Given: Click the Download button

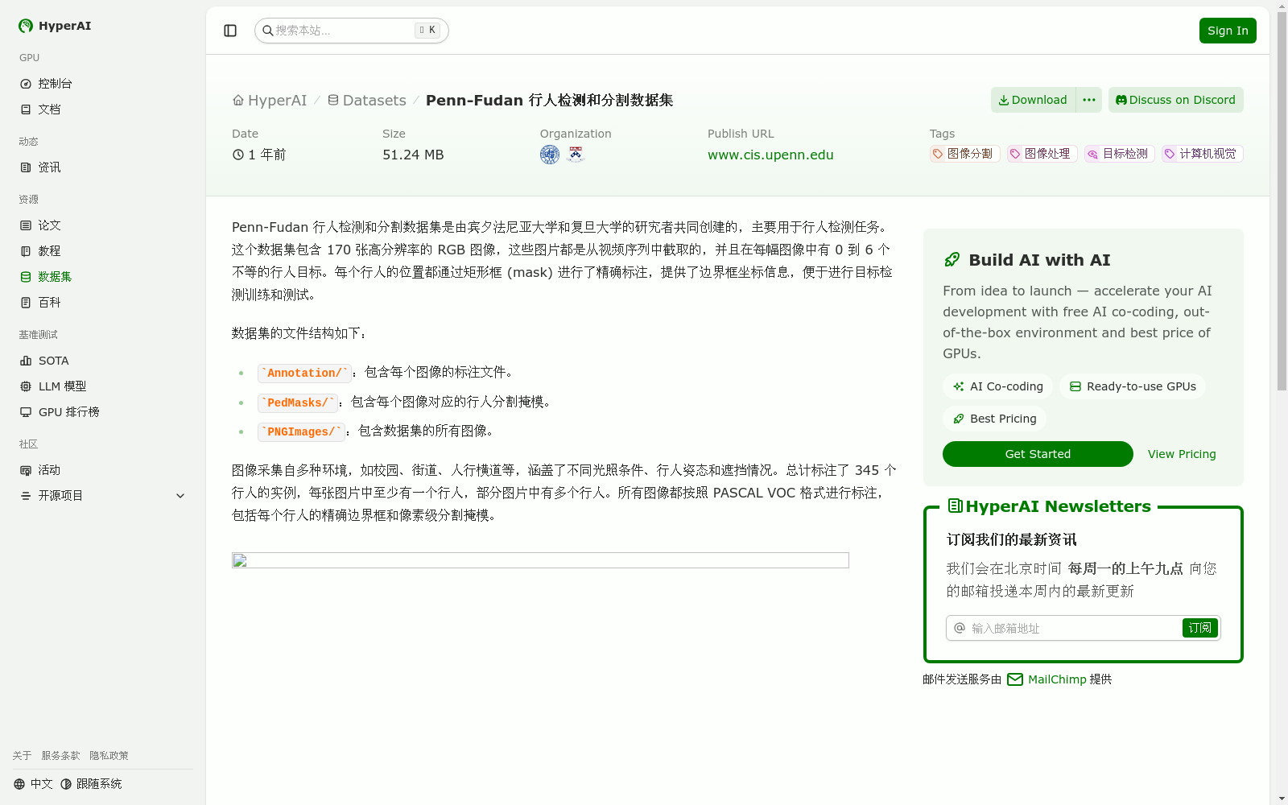Looking at the screenshot, I should 1033,100.
